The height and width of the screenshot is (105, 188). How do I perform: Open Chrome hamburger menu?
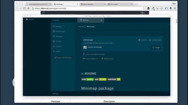(x=175, y=8)
